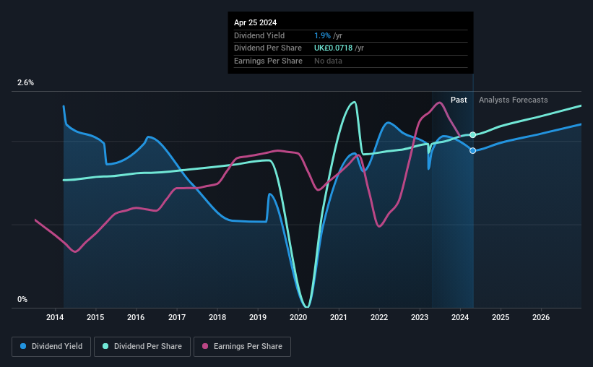Click the 2023 x-axis label
The image size is (593, 367).
click(420, 317)
